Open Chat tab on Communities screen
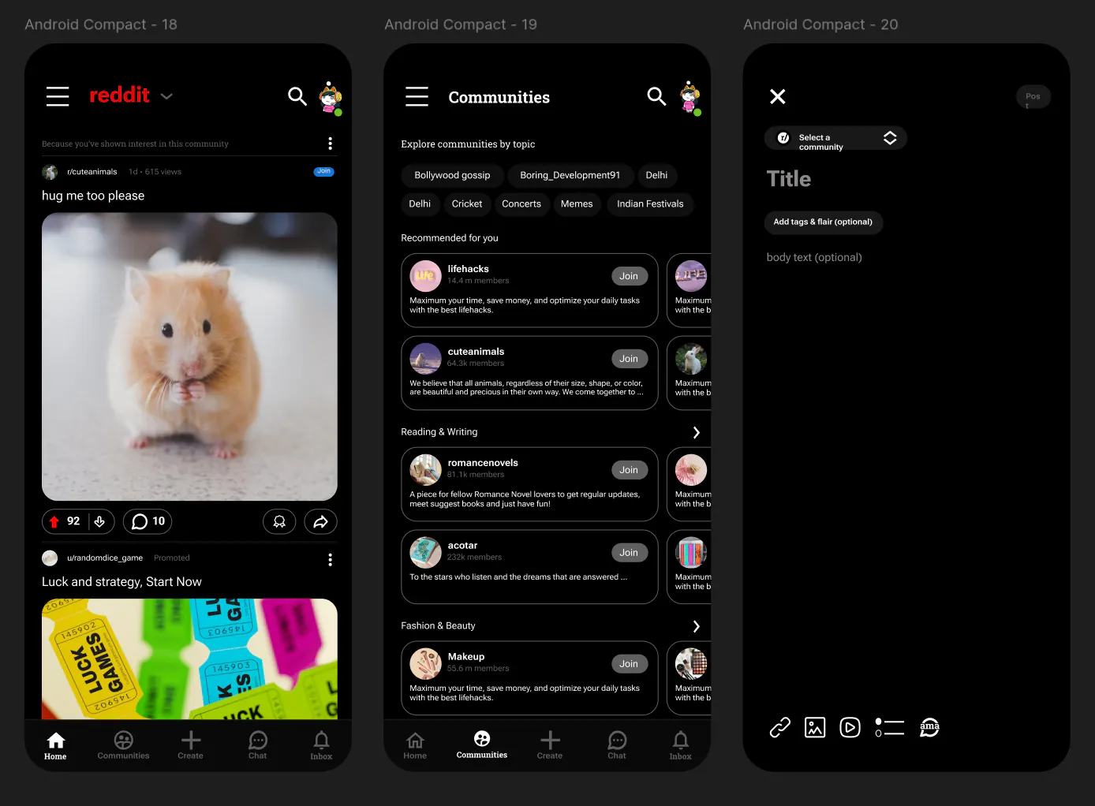1095x806 pixels. pyautogui.click(x=617, y=745)
